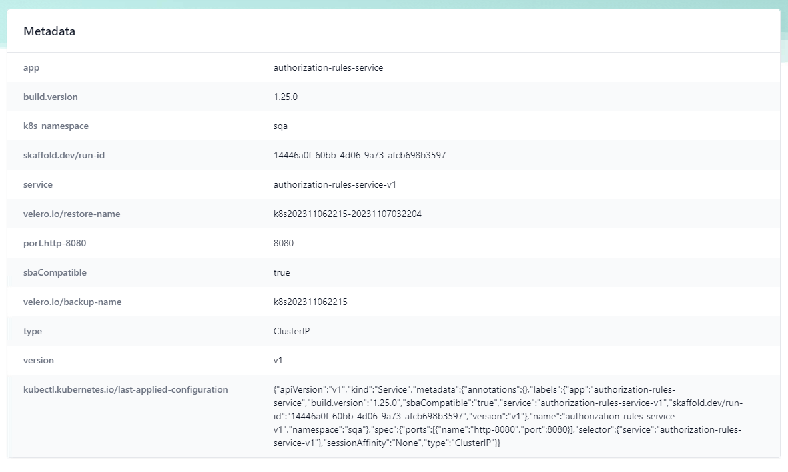Screen dimensions: 788x472
Task: Click the 8080 port value
Action: [x=284, y=243]
